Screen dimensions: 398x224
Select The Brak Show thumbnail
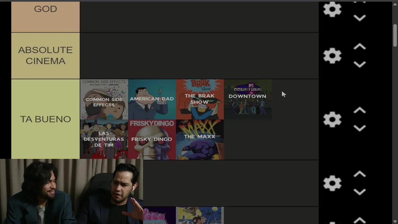200,99
